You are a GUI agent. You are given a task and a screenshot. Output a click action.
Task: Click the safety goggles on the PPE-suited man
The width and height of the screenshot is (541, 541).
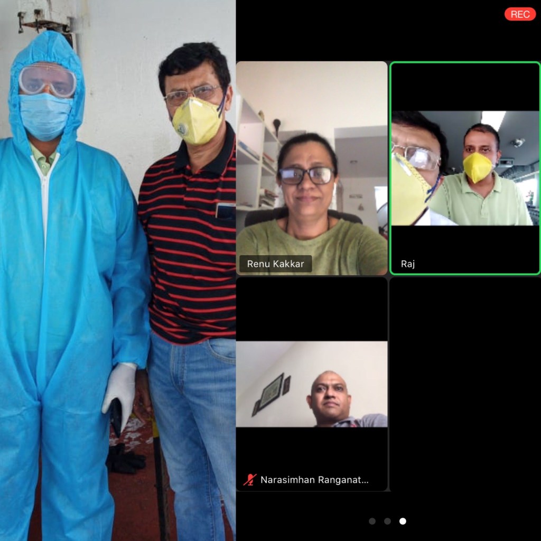(x=48, y=80)
